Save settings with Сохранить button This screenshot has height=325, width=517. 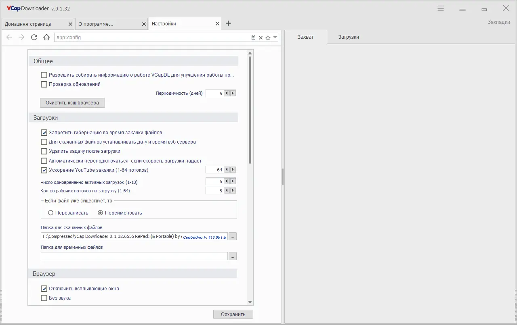[x=233, y=315]
